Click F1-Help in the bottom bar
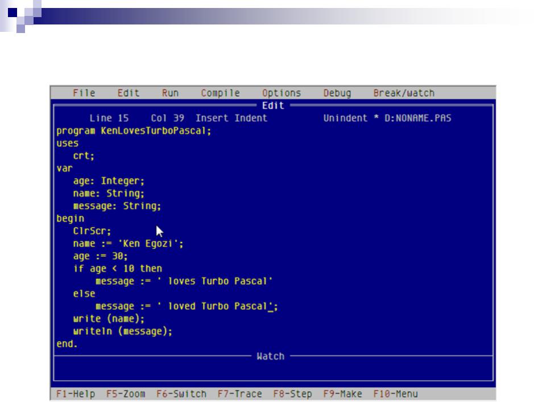The image size is (546, 402). [x=76, y=394]
